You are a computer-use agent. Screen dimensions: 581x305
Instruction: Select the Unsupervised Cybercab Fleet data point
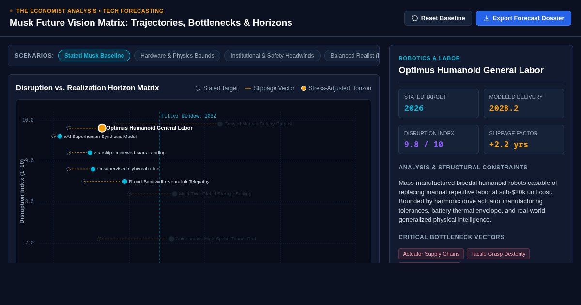tap(93, 169)
